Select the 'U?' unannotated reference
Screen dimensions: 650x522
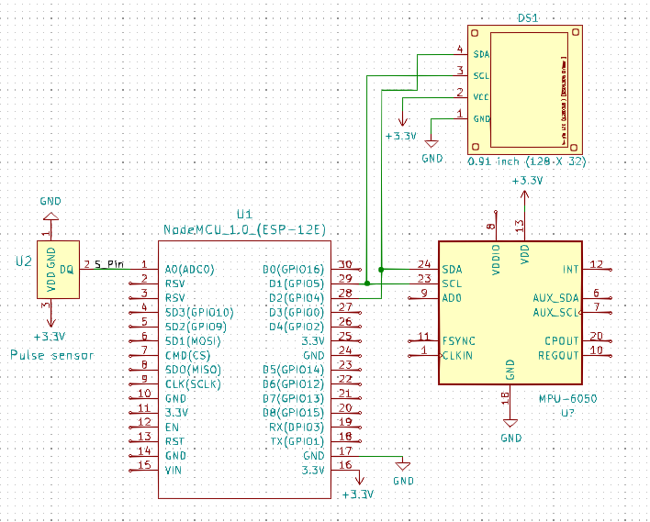pos(567,413)
